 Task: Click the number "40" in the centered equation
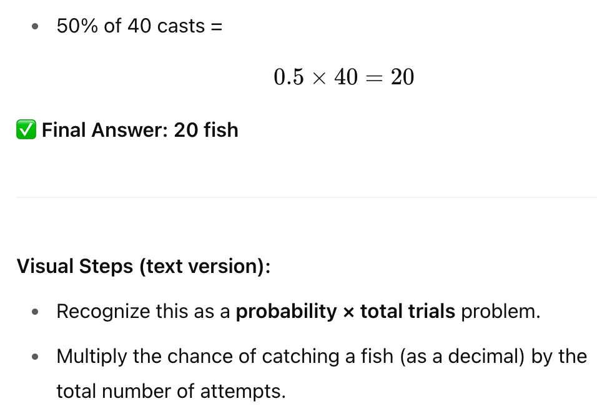click(x=345, y=77)
